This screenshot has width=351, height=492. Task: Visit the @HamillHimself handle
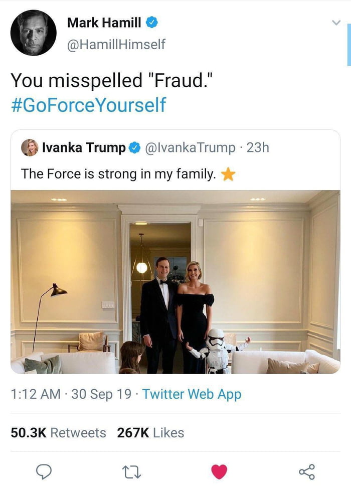click(116, 44)
